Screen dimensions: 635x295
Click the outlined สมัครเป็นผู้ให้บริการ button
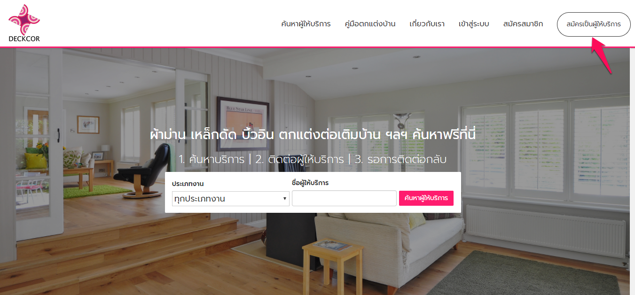[594, 24]
